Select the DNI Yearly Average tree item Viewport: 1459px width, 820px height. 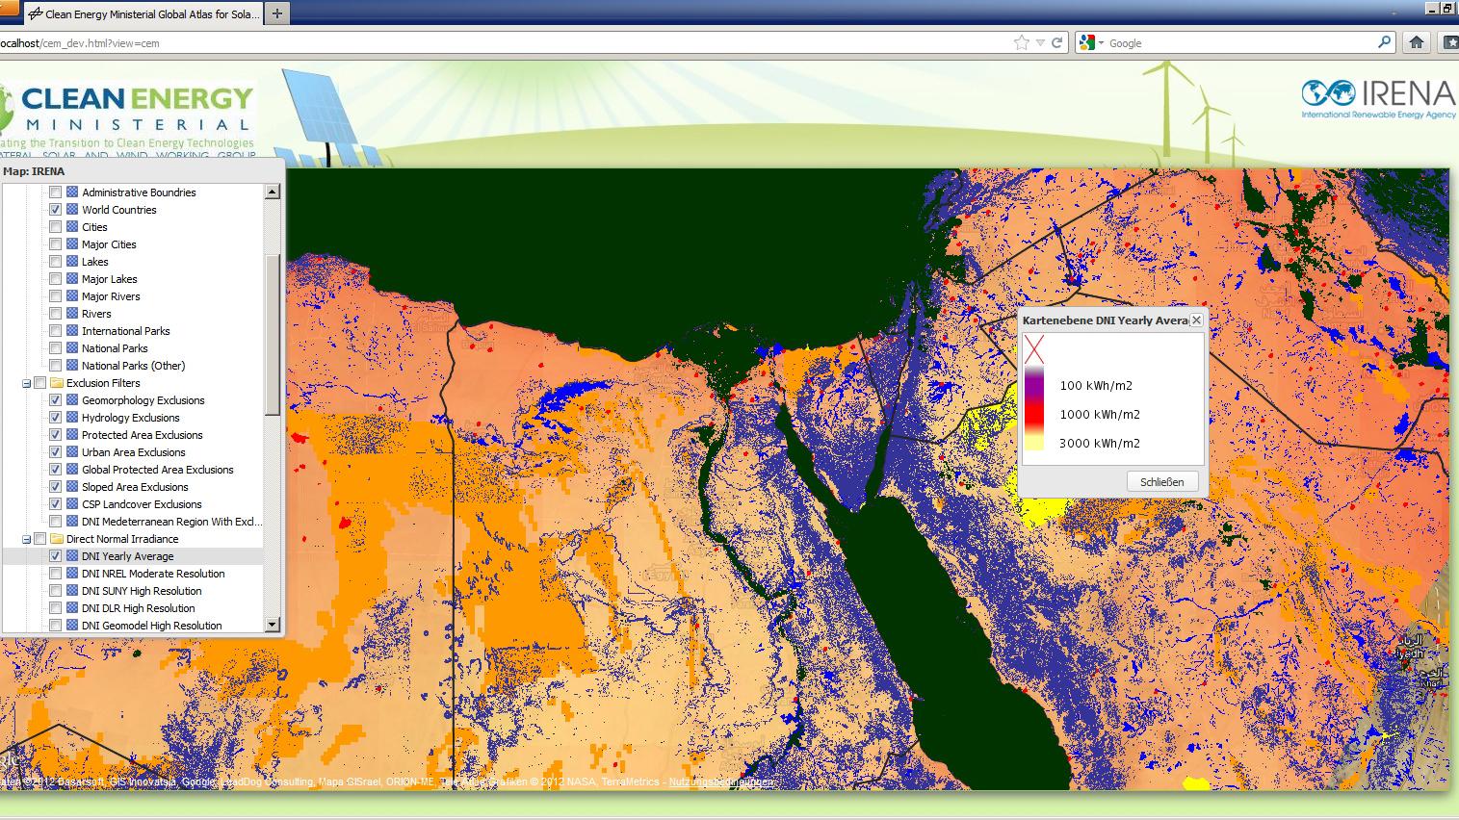point(127,556)
